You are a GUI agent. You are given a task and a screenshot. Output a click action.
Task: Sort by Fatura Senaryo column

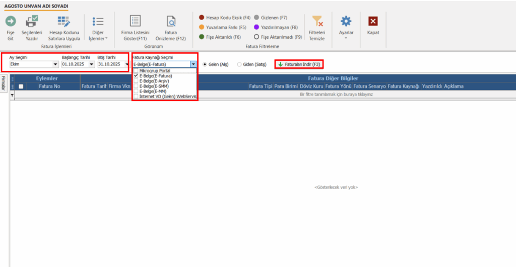[369, 86]
